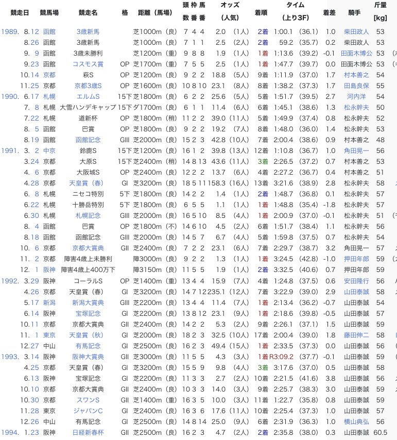Open the 東京 link in 11.1 row

point(49,335)
